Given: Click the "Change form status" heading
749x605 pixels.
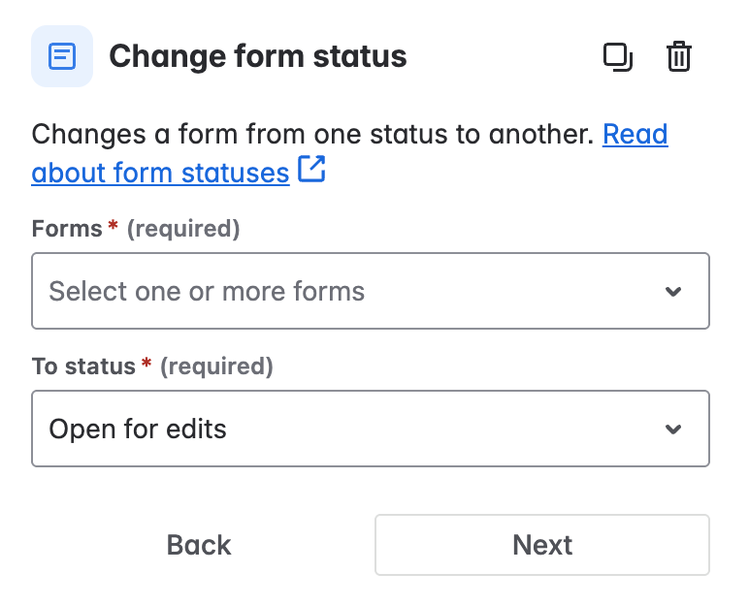Looking at the screenshot, I should (258, 57).
